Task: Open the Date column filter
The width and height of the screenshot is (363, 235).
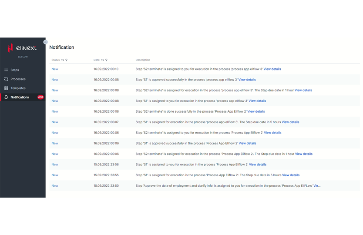Action: 107,60
